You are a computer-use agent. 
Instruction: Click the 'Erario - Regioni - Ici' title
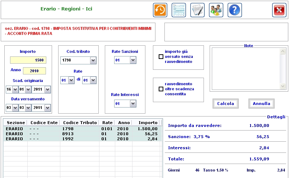[x=66, y=9]
